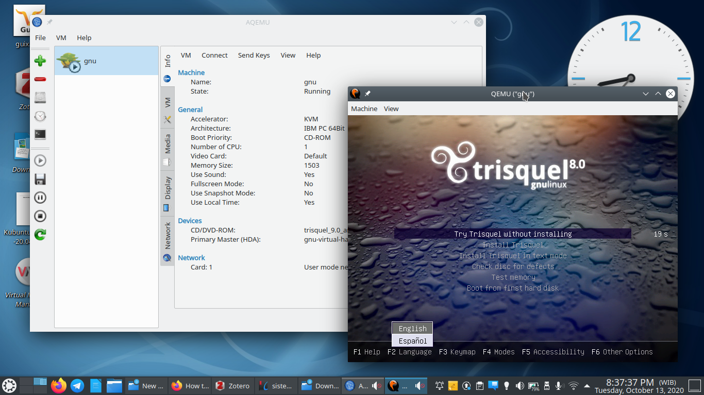Switch to the Zotero taskbar entry
Viewport: 704px width, 395px height.
pos(233,386)
